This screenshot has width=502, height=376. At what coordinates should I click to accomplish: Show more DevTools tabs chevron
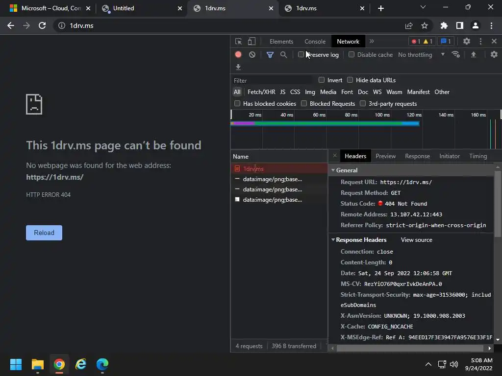pyautogui.click(x=372, y=41)
